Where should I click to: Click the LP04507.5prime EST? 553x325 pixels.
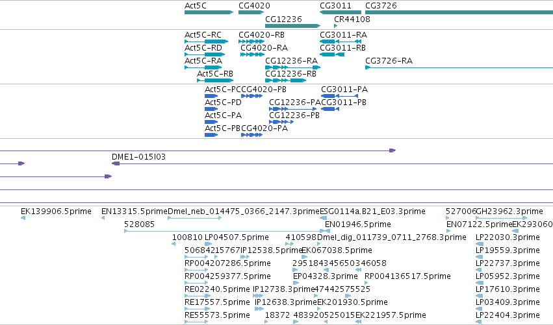coord(208,245)
